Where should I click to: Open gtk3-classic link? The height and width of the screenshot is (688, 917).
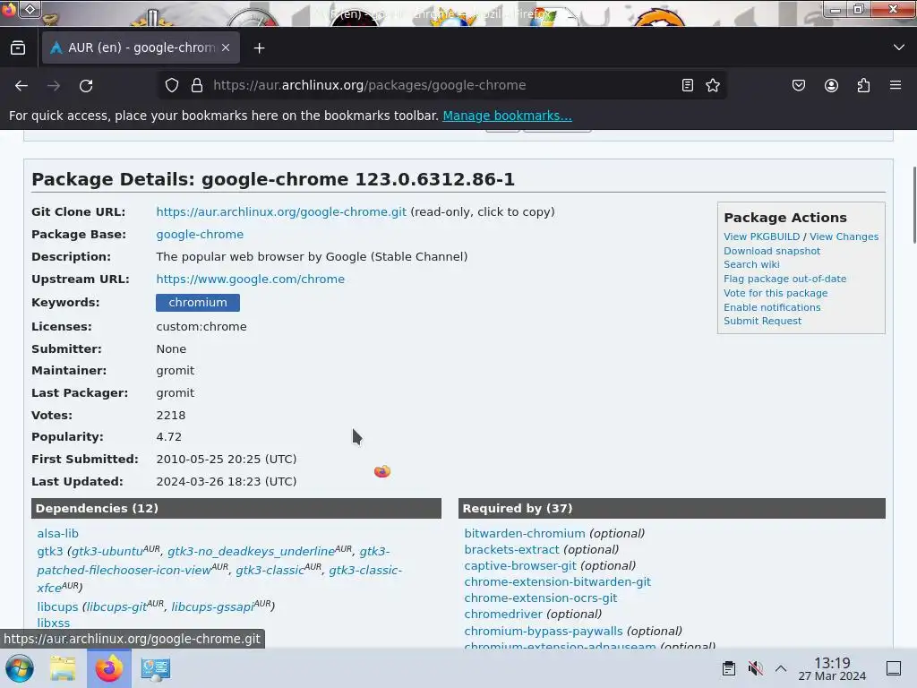pyautogui.click(x=270, y=570)
